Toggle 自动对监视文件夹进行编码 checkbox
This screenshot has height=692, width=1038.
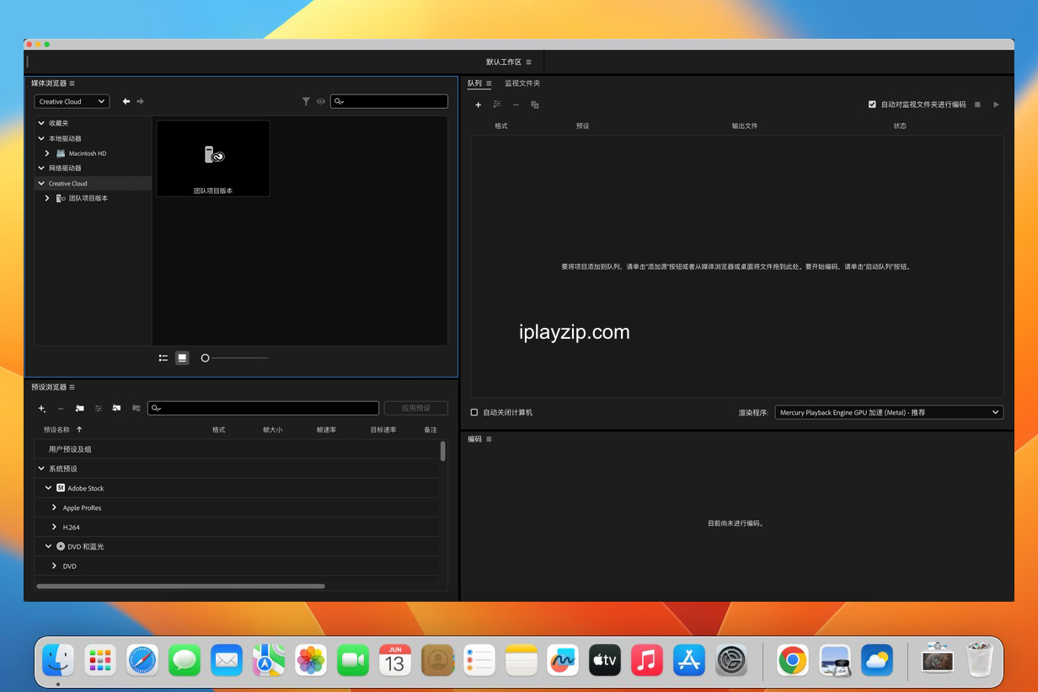pyautogui.click(x=872, y=105)
